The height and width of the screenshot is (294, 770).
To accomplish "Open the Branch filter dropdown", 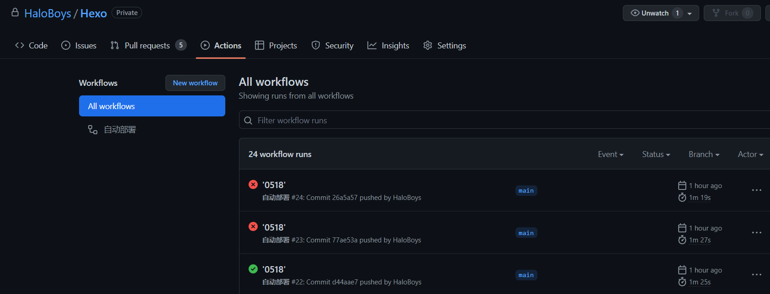I will [704, 154].
